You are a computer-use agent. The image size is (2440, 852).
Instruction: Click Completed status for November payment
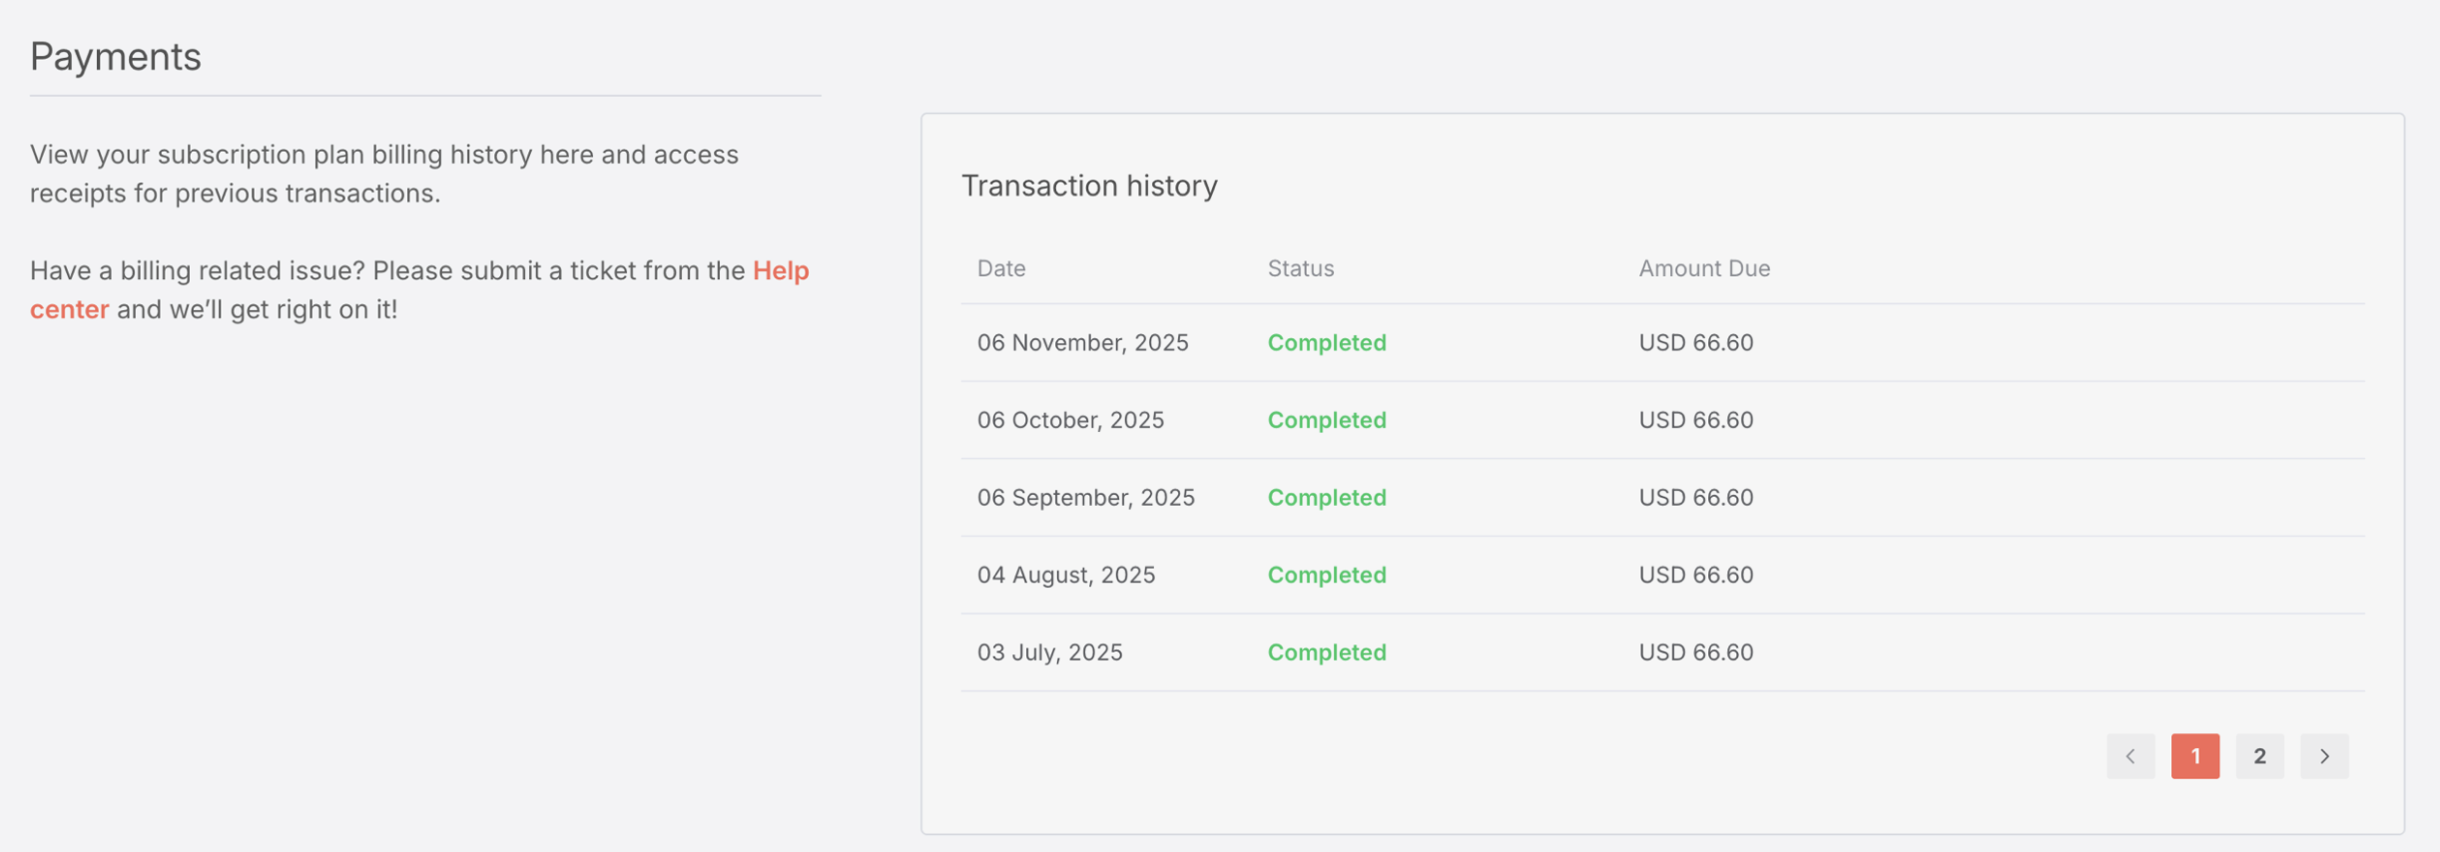1326,342
